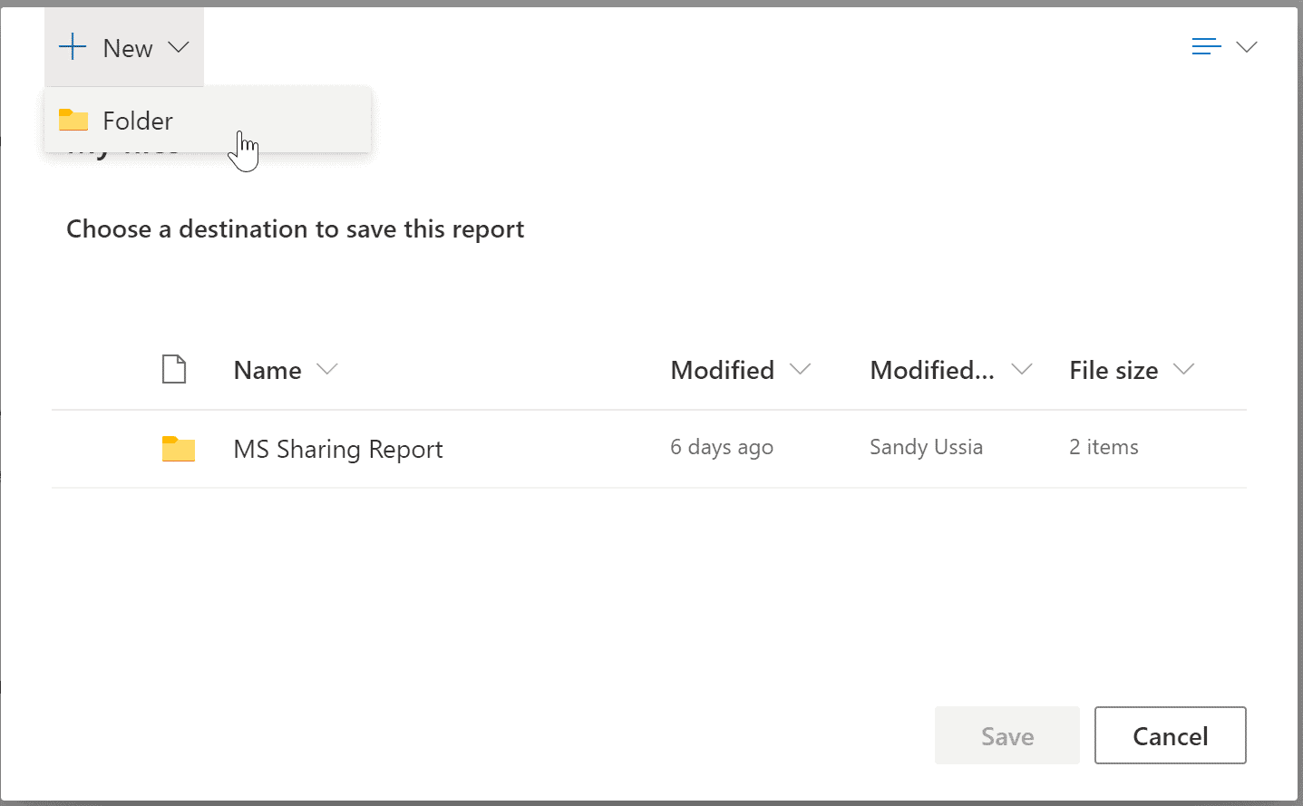
Task: Open the Name column sort dropdown
Action: pyautogui.click(x=329, y=370)
